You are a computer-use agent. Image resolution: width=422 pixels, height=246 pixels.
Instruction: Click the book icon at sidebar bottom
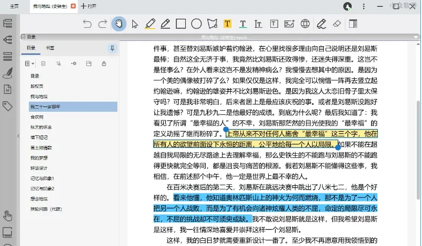pyautogui.click(x=8, y=232)
